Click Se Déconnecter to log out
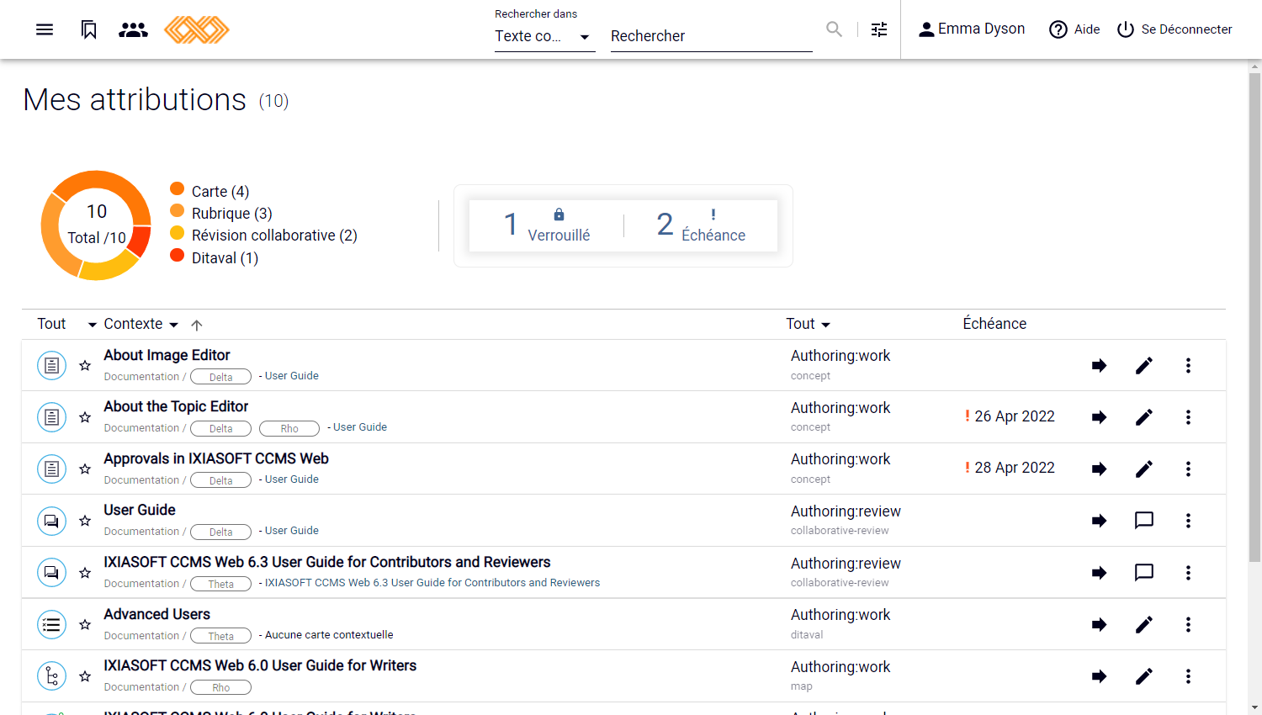This screenshot has height=715, width=1262. 1175,29
